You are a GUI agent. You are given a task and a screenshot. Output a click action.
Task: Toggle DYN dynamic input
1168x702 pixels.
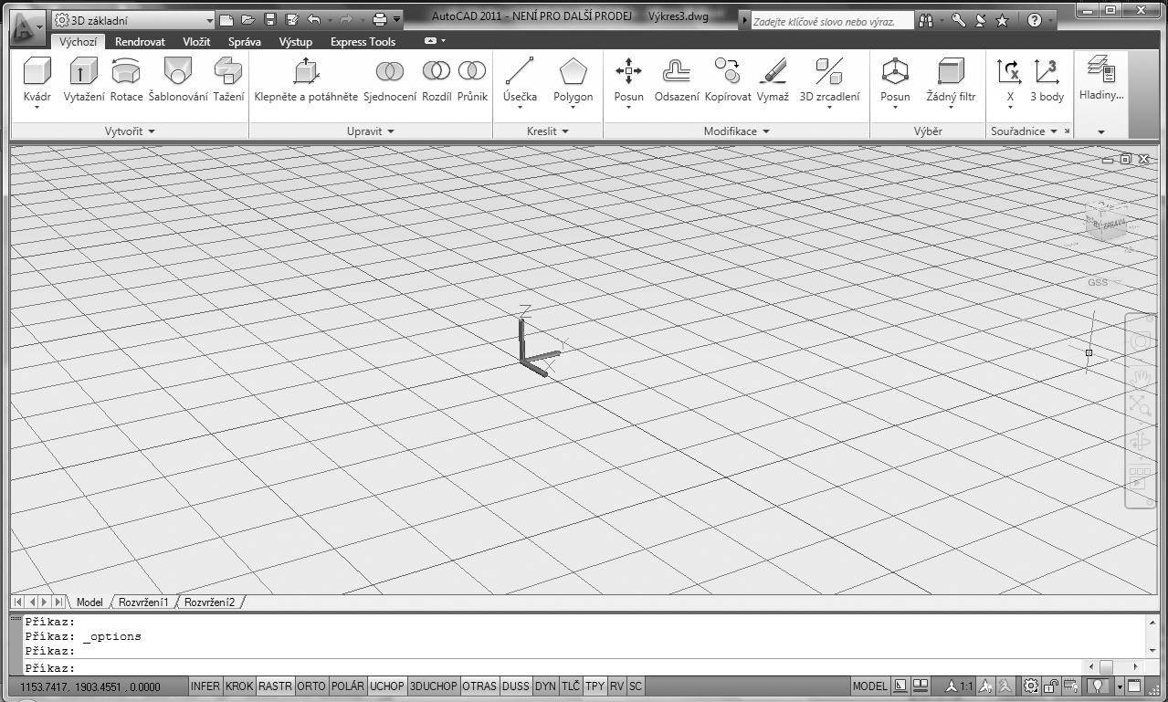click(x=545, y=686)
